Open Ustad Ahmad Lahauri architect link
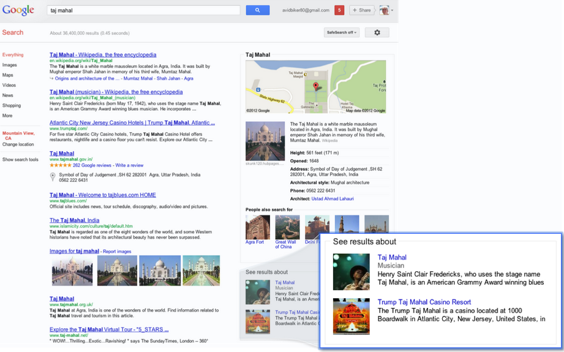The height and width of the screenshot is (352, 564). point(332,199)
